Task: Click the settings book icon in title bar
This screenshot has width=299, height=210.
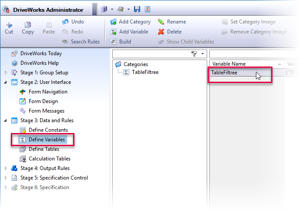Action: 121,9
